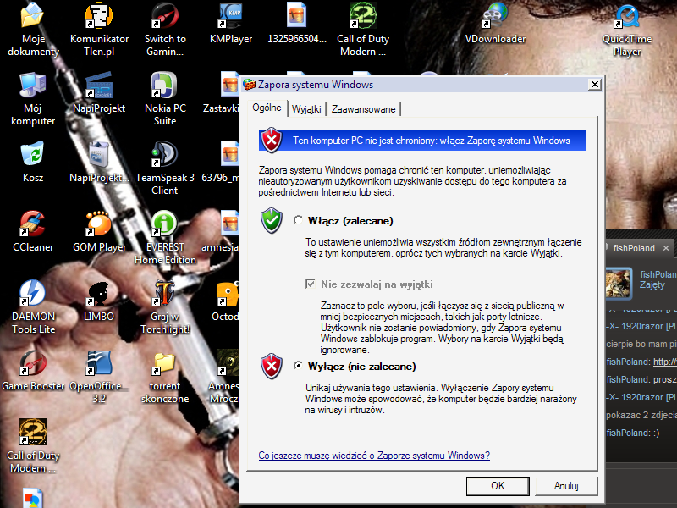Open Nokia PC Suite shortcut
The image size is (677, 508).
[x=165, y=98]
